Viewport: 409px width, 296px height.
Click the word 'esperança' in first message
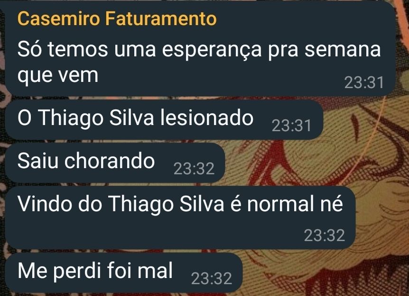[x=212, y=50]
